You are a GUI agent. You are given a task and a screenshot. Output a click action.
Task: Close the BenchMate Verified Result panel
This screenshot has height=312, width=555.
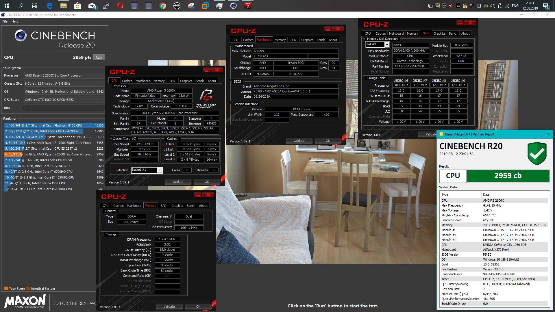(x=548, y=134)
